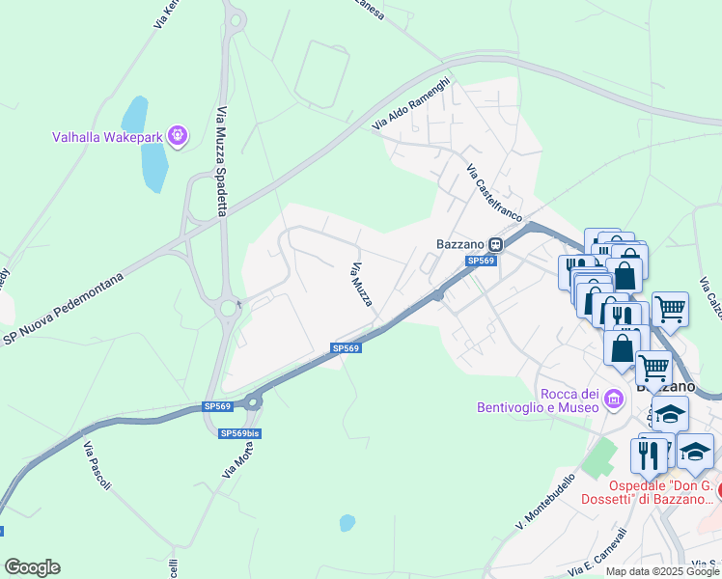
Task: Select the Bazzano train station icon
Action: coord(495,244)
